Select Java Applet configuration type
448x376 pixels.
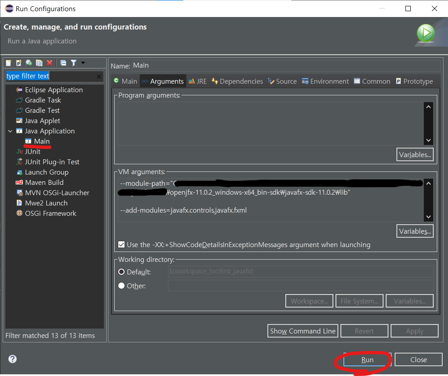42,121
